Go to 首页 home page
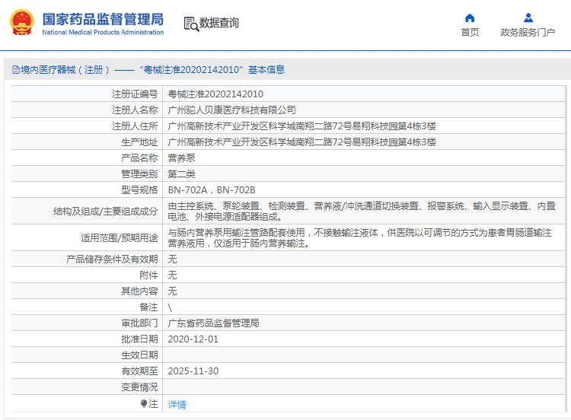The image size is (571, 420). 470,33
